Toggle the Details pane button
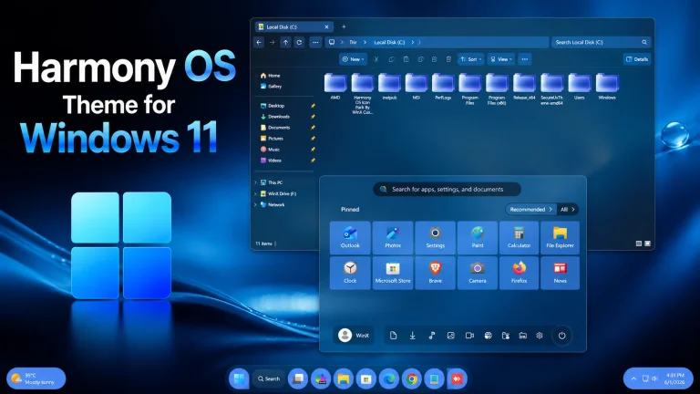 pyautogui.click(x=637, y=59)
